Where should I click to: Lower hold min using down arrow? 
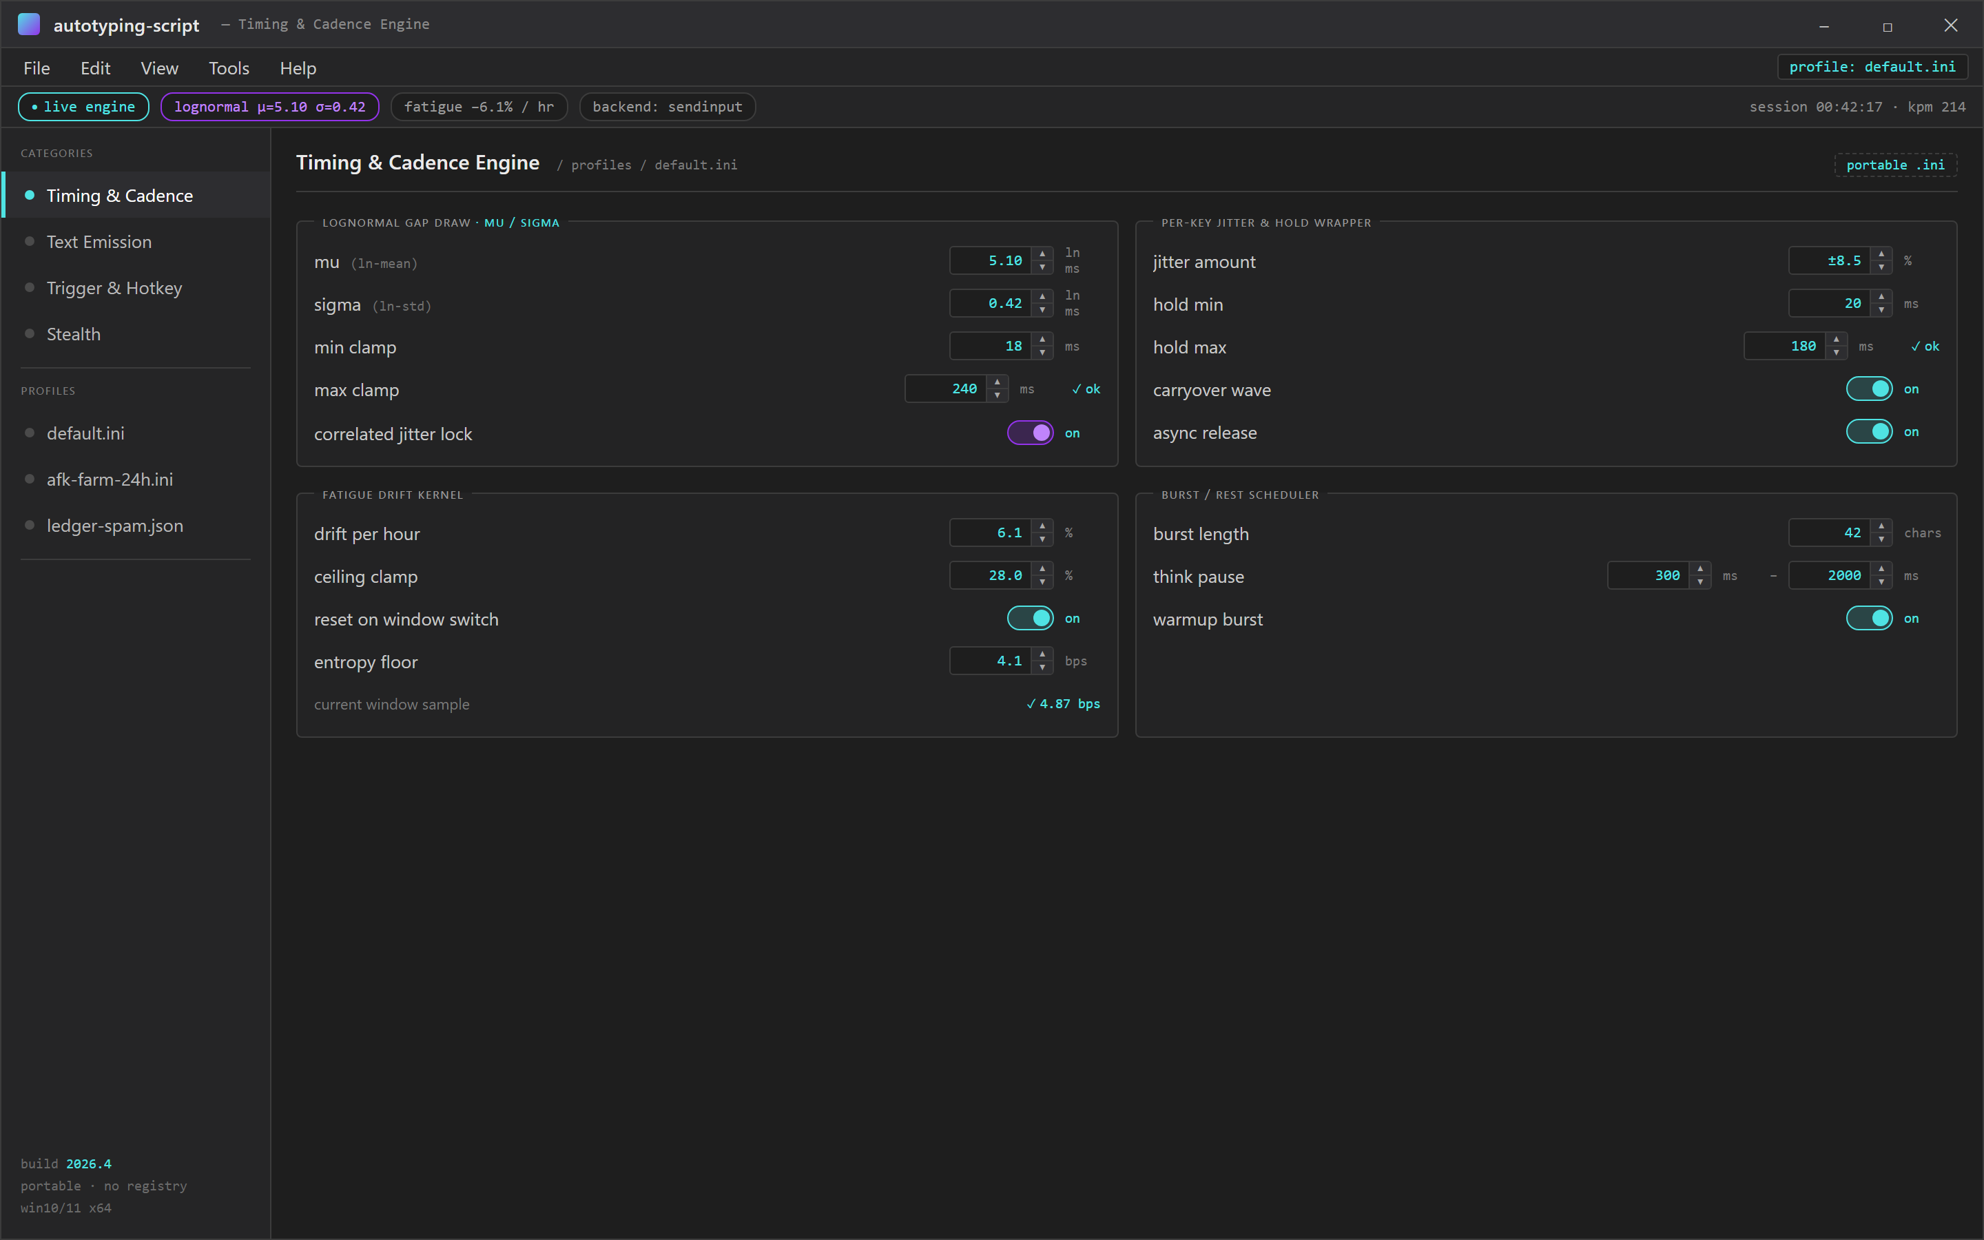point(1881,310)
